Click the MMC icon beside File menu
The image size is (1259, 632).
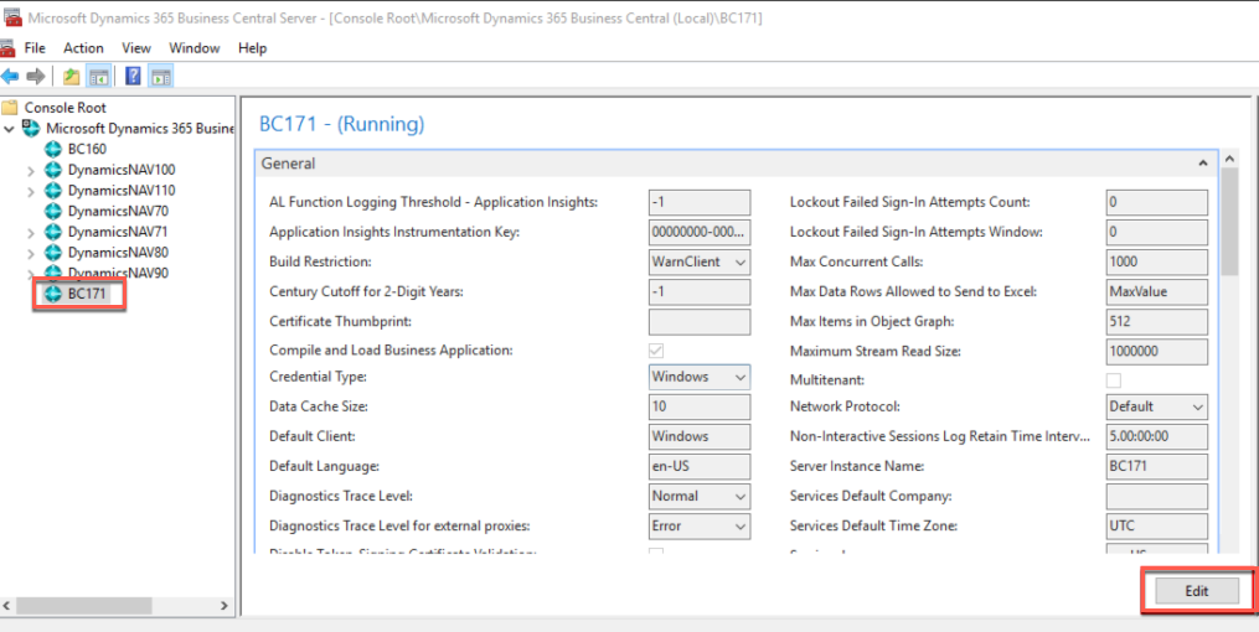pos(7,48)
